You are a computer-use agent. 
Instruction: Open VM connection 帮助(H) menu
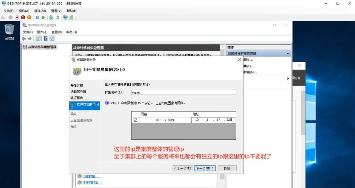coord(72,11)
